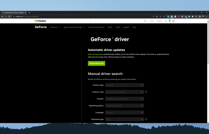Open the Operating system dropdown
The width and height of the screenshot is (209, 134).
point(125,105)
